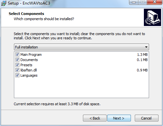Click the Languages item label
Image resolution: width=163 pixels, height=126 pixels.
click(x=29, y=75)
